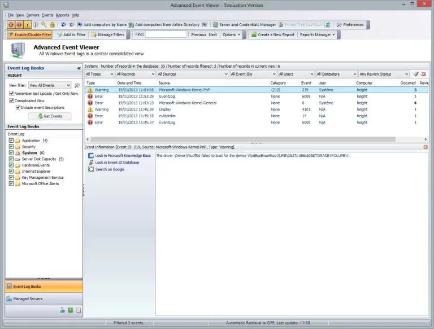Select the Key Management Service log
The image size is (434, 329).
pyautogui.click(x=42, y=178)
